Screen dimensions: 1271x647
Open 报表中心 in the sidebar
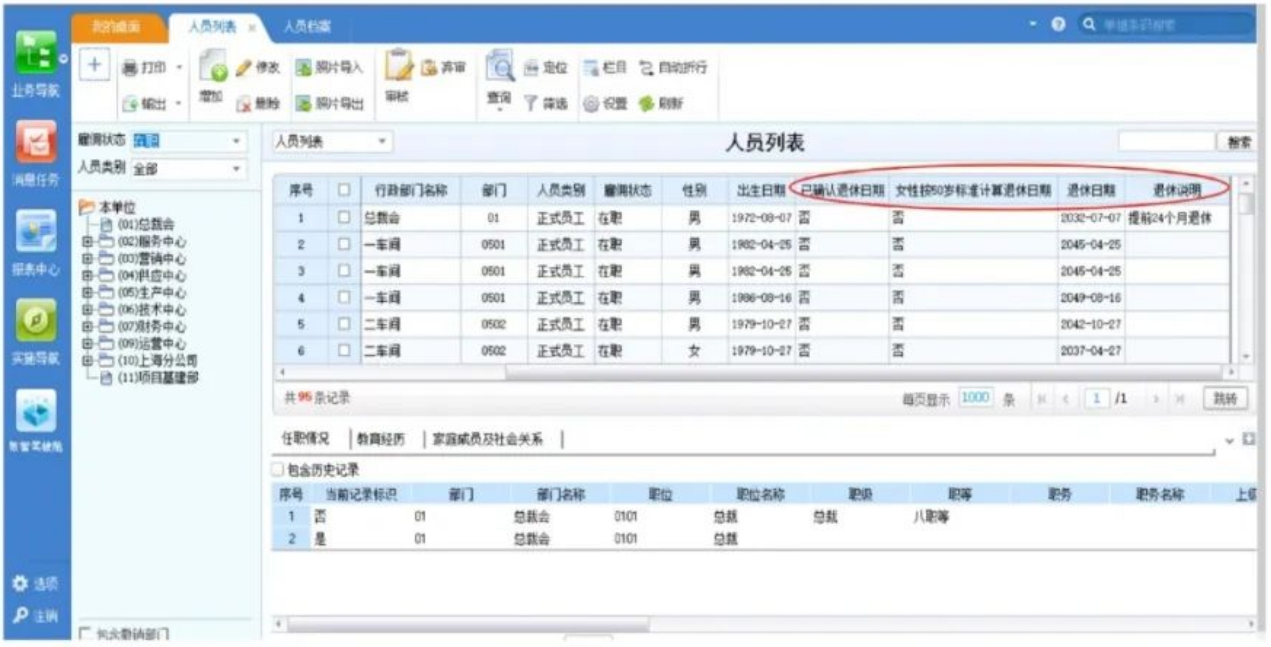click(x=36, y=230)
